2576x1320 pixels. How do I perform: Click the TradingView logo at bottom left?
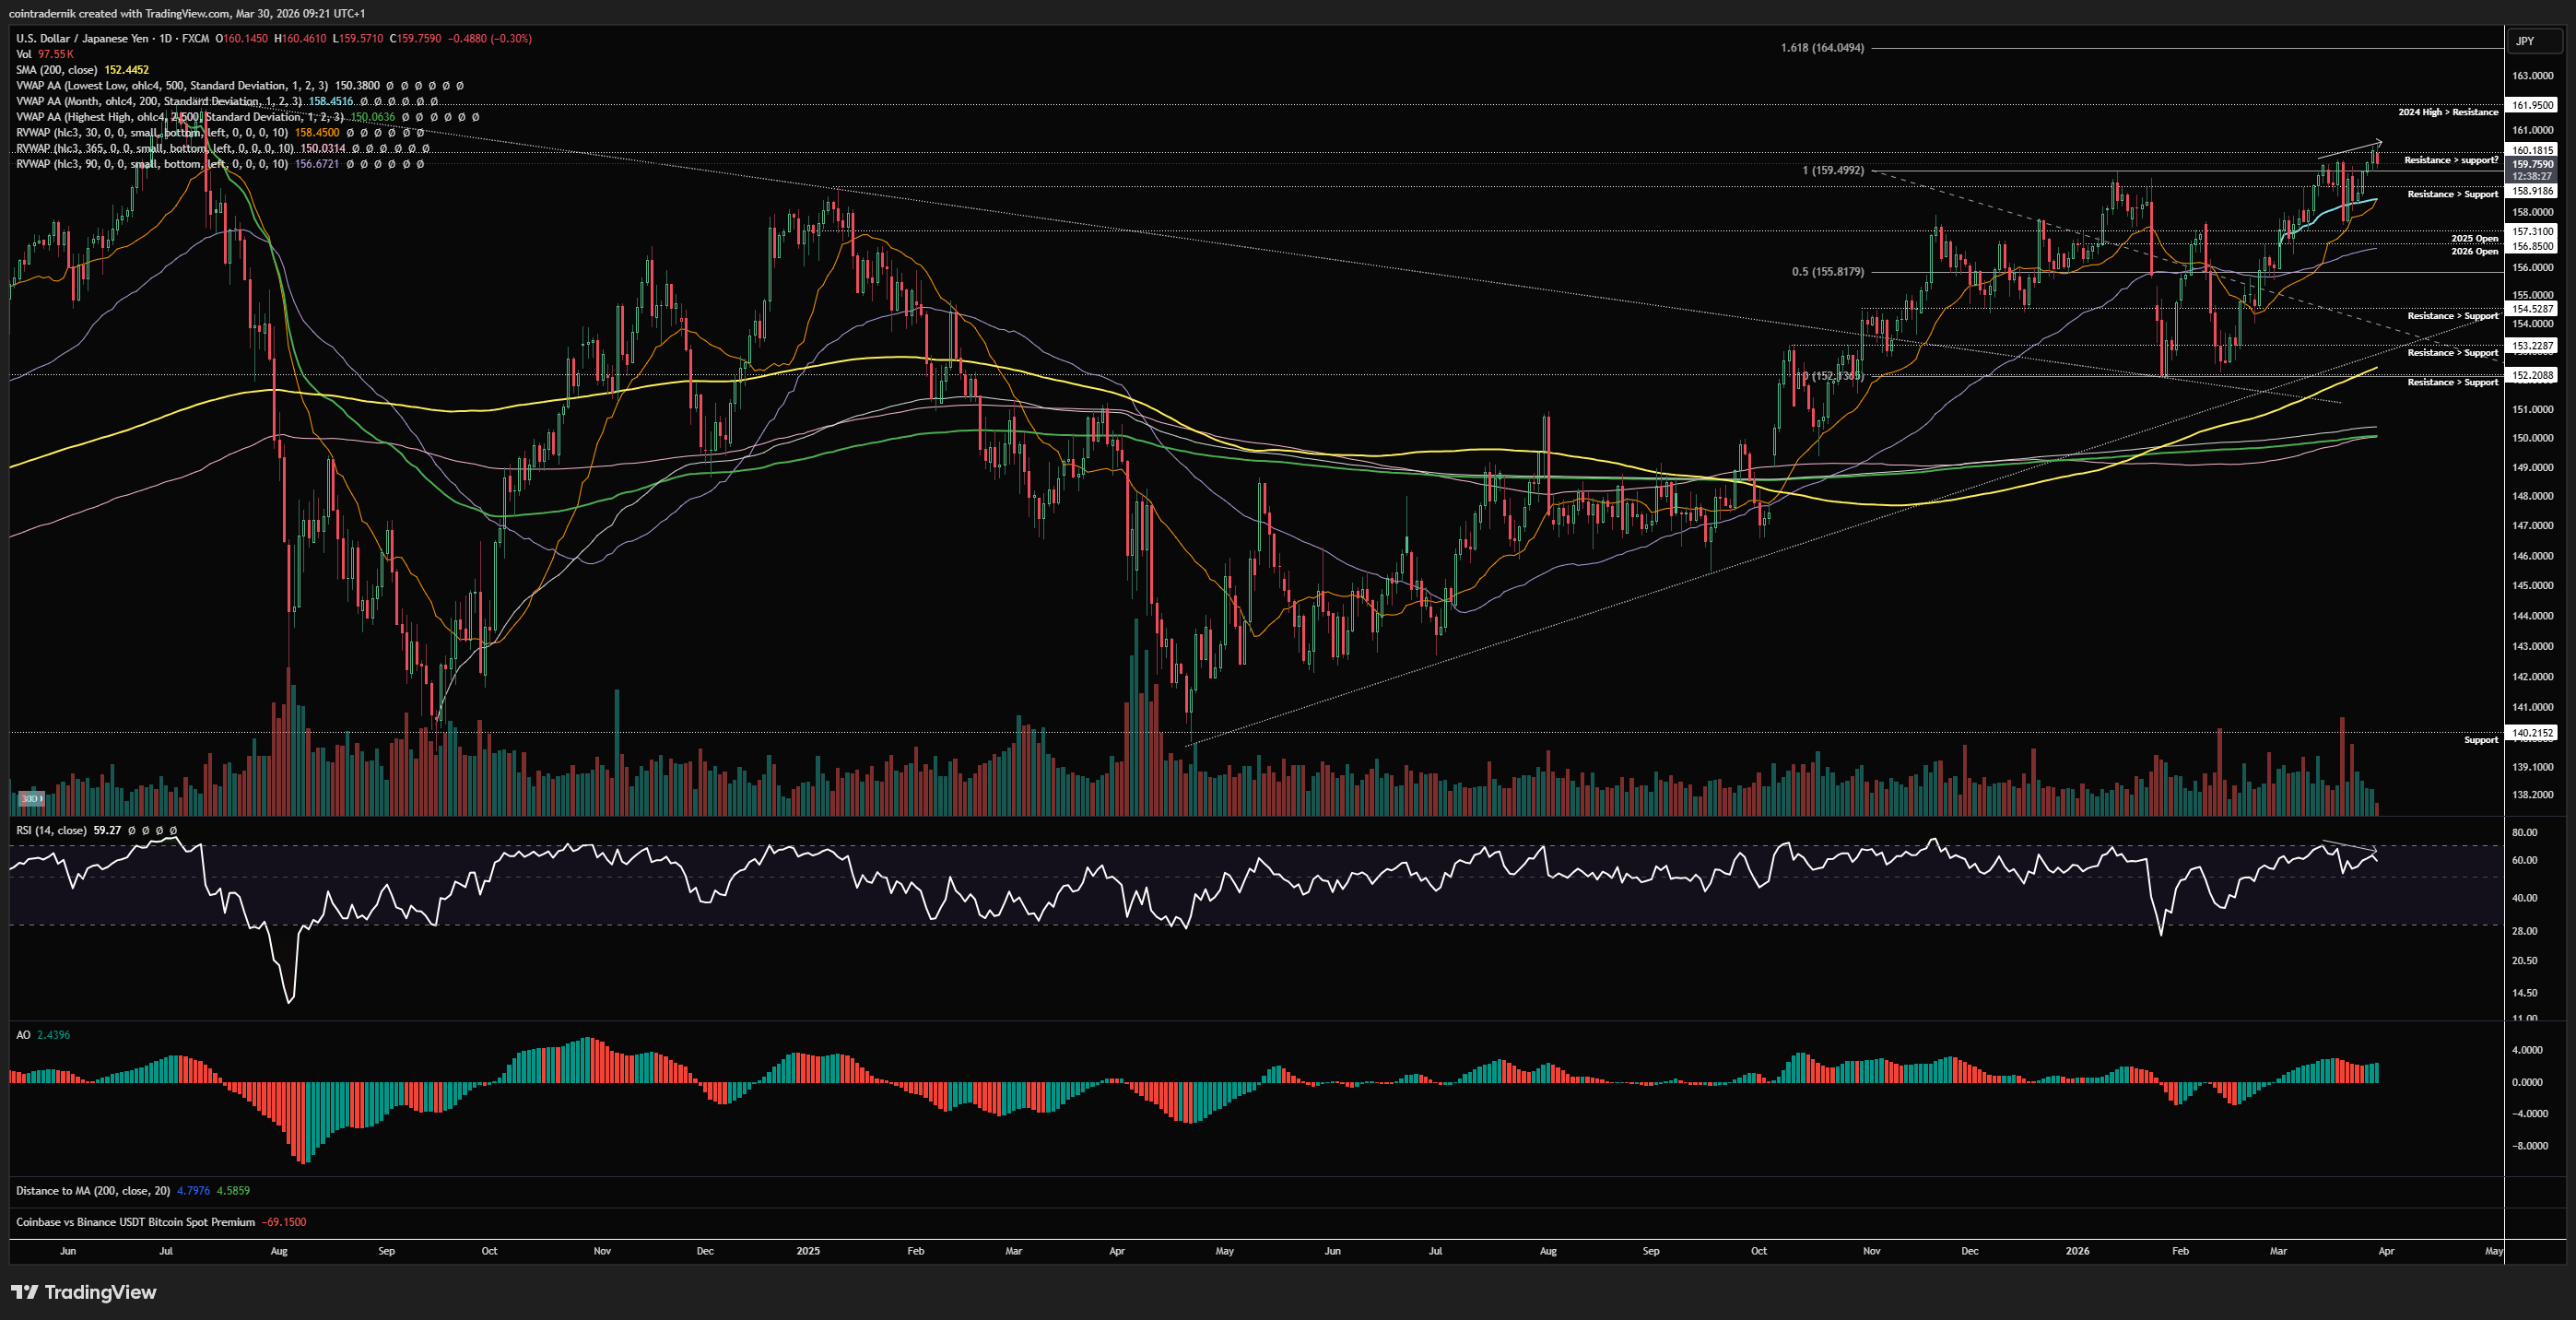84,1292
